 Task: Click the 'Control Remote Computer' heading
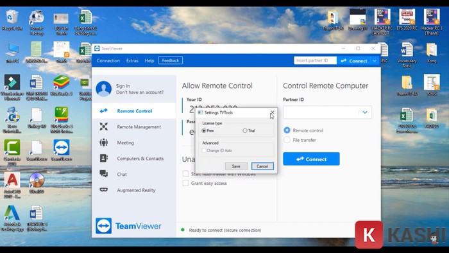(326, 85)
